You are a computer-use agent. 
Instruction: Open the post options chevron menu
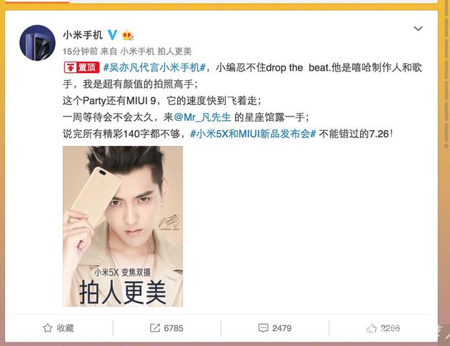tap(418, 29)
